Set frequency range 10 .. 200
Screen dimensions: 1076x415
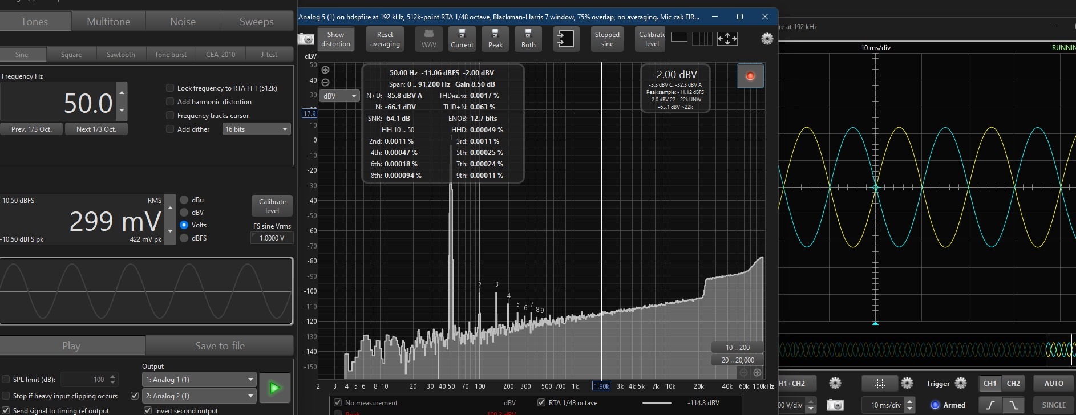pos(737,347)
